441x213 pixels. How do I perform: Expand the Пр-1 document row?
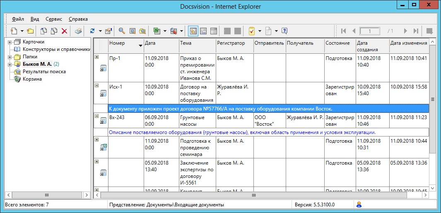pos(97,57)
